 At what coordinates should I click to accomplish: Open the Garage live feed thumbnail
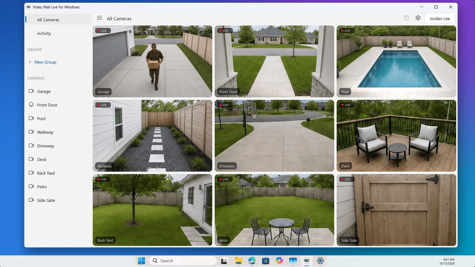[152, 61]
